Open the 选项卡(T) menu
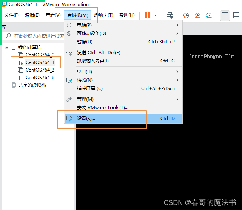The image size is (242, 210). click(103, 15)
